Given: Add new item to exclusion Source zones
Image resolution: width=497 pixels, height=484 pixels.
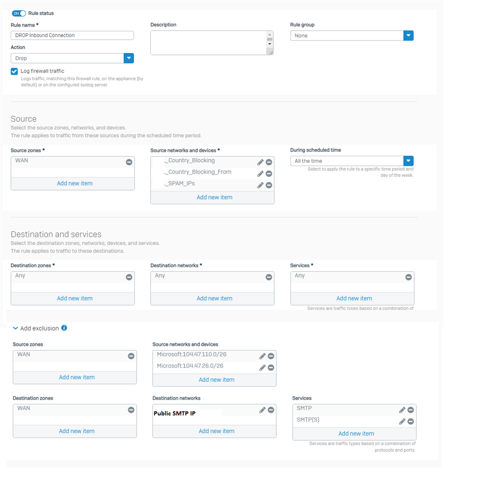Looking at the screenshot, I should point(77,377).
